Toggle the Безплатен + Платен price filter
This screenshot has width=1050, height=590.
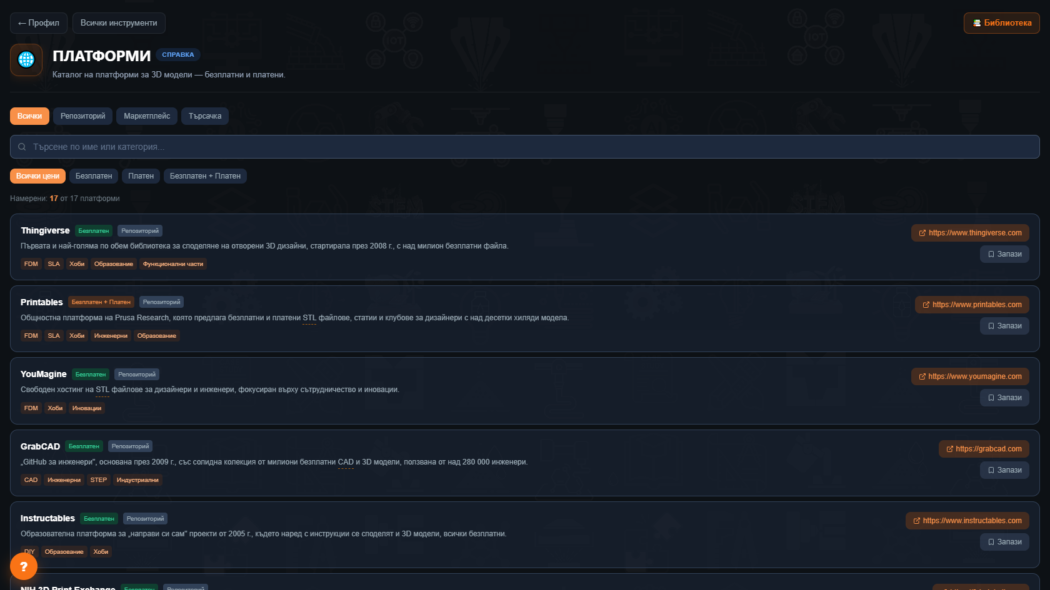pyautogui.click(x=205, y=176)
